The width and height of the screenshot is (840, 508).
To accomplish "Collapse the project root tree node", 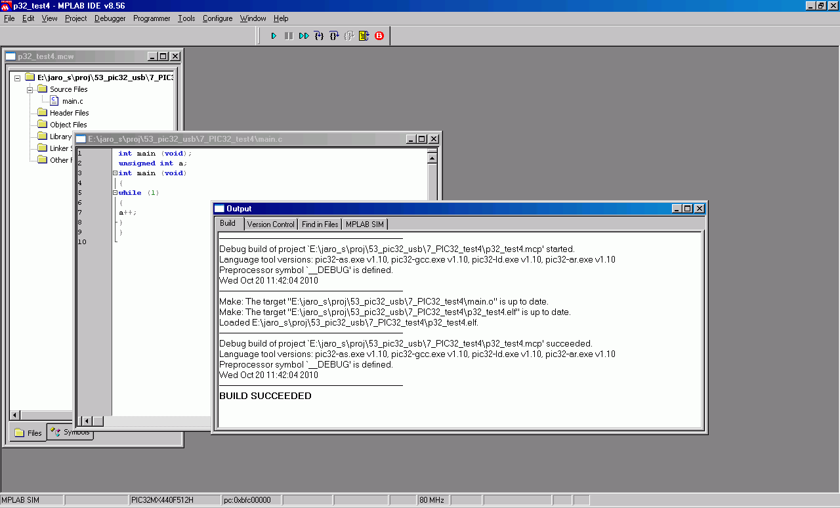I will tap(18, 77).
